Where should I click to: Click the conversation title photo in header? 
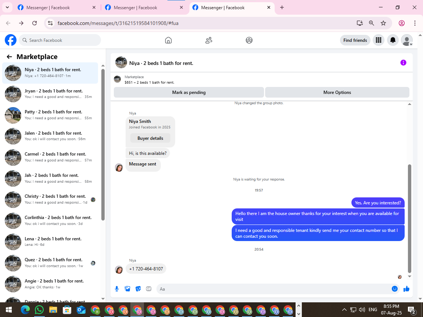[x=121, y=62]
